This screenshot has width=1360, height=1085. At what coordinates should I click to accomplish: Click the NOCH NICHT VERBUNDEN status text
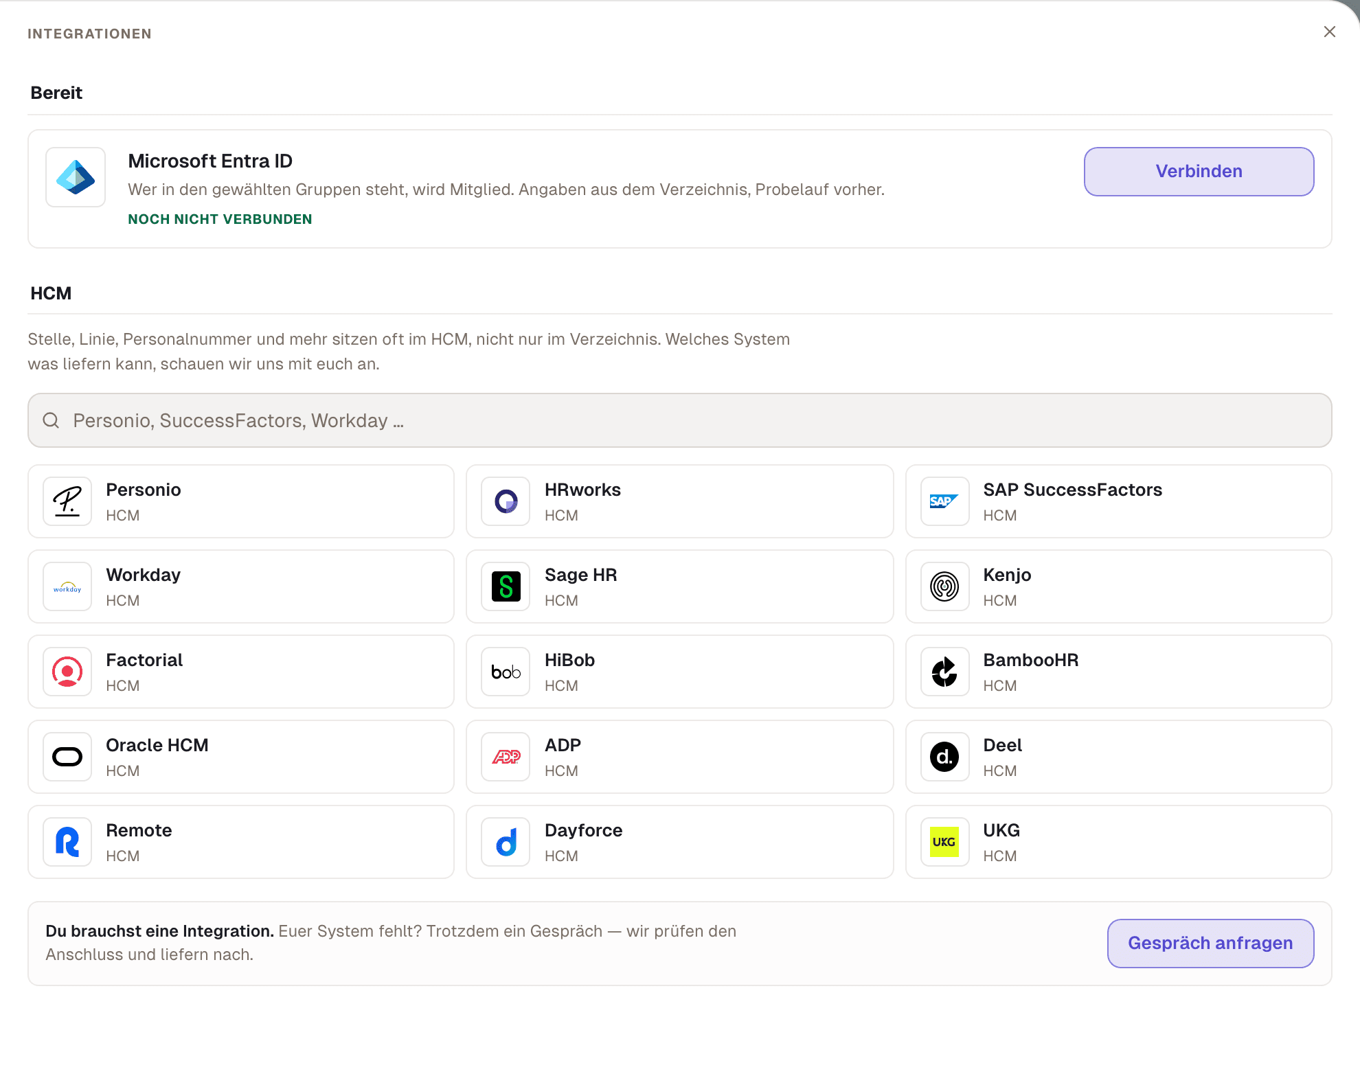[x=220, y=219]
